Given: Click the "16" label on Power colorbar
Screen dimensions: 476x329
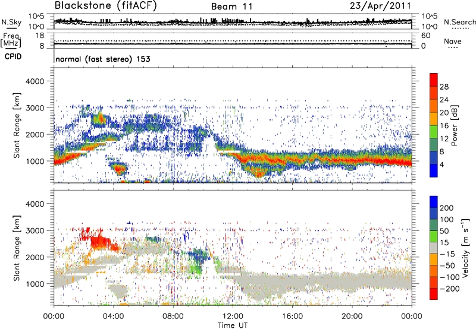Looking at the screenshot, I should click(x=444, y=126).
